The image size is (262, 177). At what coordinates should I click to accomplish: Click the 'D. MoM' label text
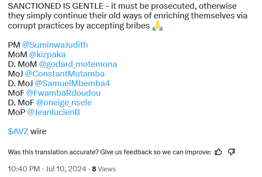tap(22, 64)
